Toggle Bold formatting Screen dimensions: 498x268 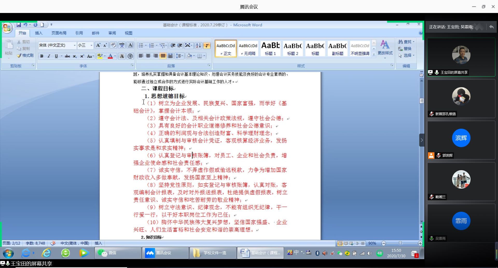[41, 56]
